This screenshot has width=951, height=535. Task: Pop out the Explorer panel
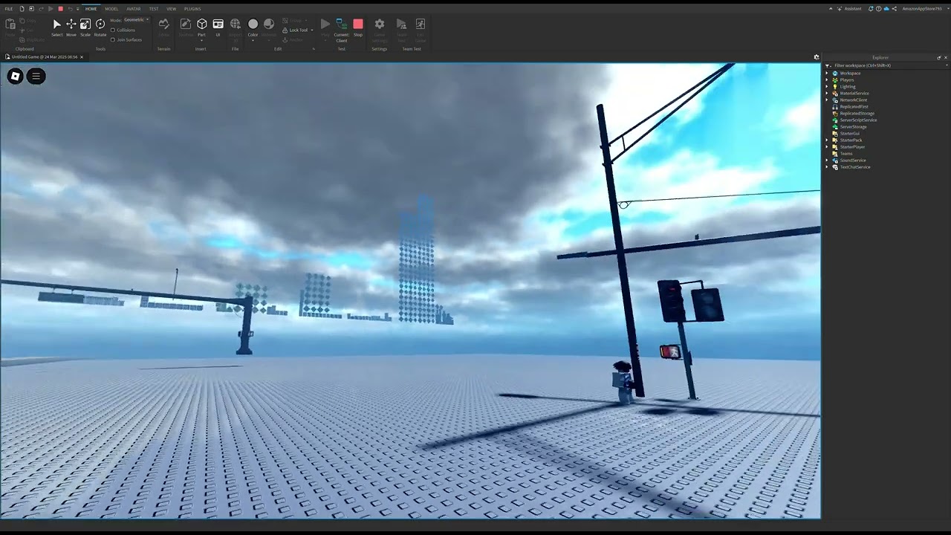[939, 57]
